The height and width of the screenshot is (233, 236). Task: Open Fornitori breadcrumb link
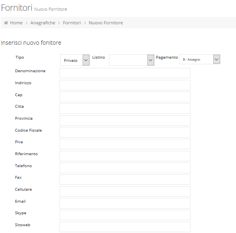72,23
